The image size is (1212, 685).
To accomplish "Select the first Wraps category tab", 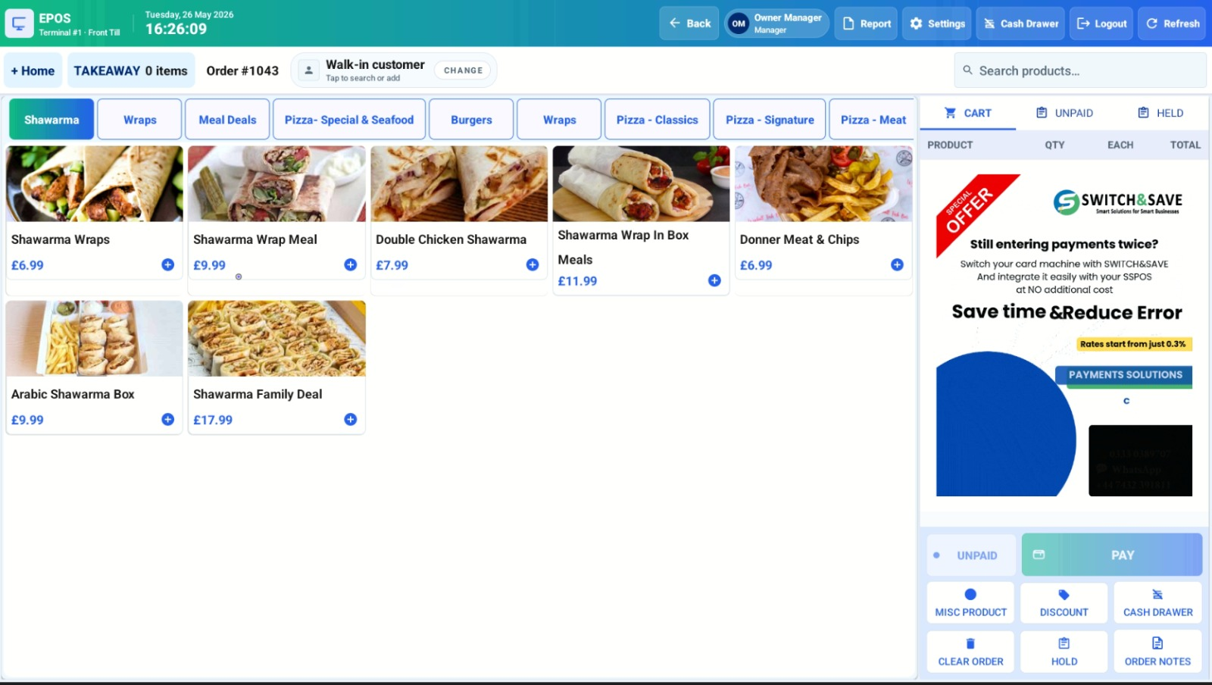I will 139,120.
